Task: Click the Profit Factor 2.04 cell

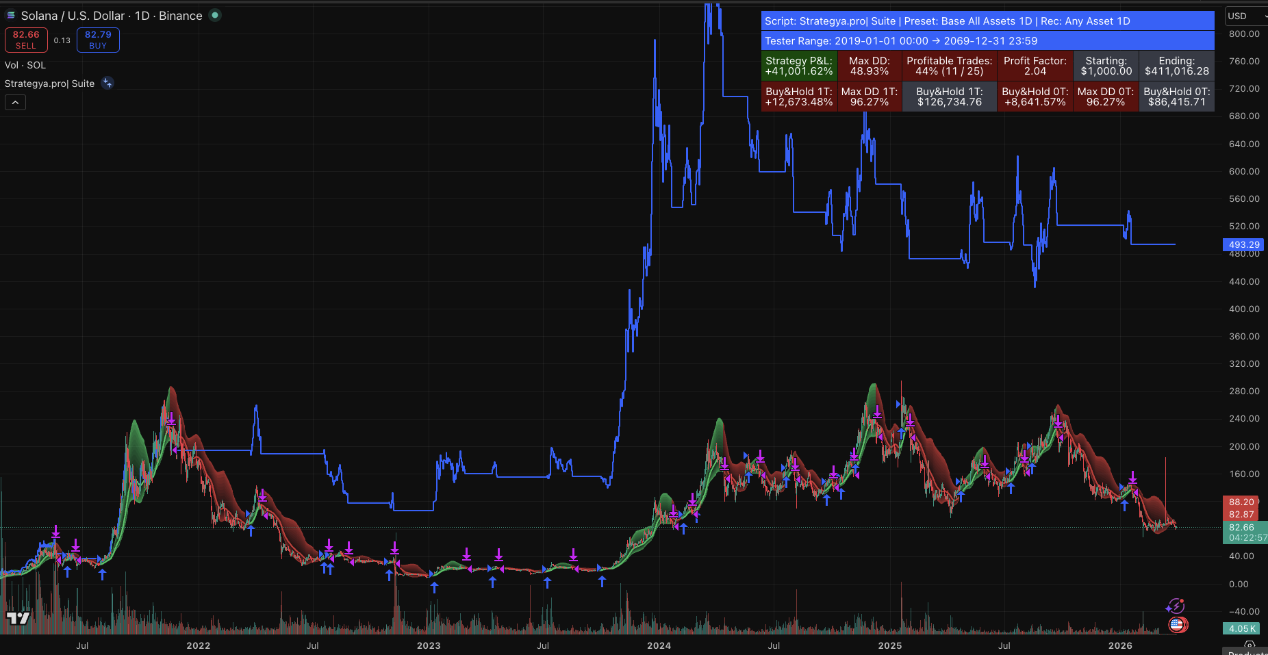Action: click(1035, 66)
